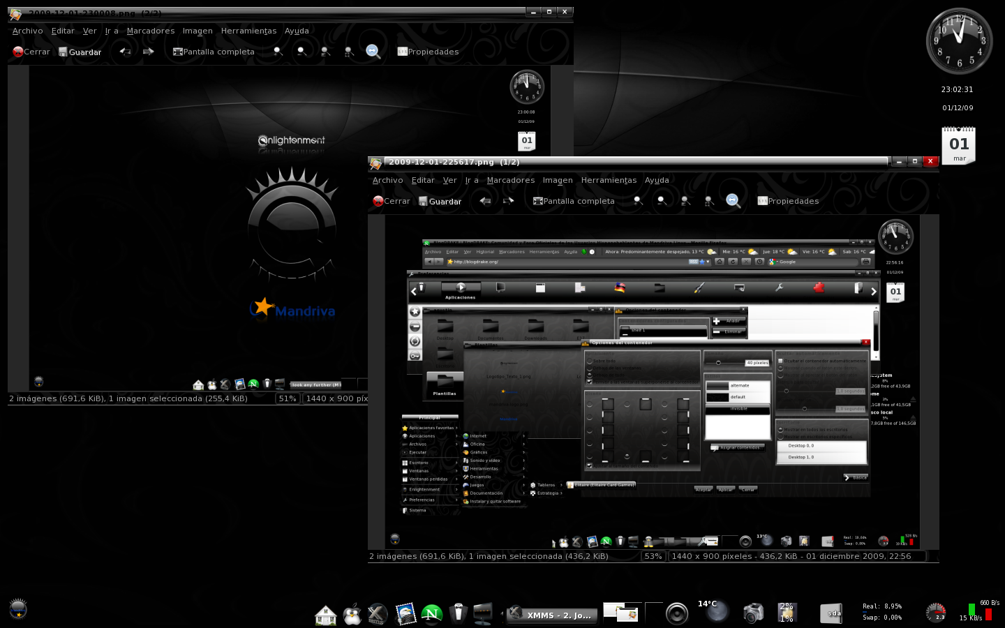Viewport: 1005px width, 628px height.
Task: Click the '660 B/s' network gadget
Action: [980, 611]
